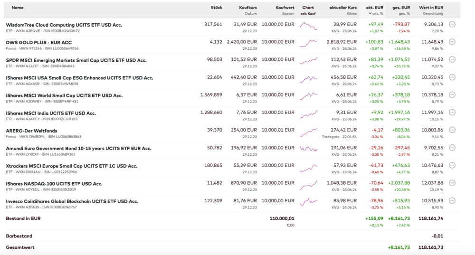Sort table by Name column header

18,8
